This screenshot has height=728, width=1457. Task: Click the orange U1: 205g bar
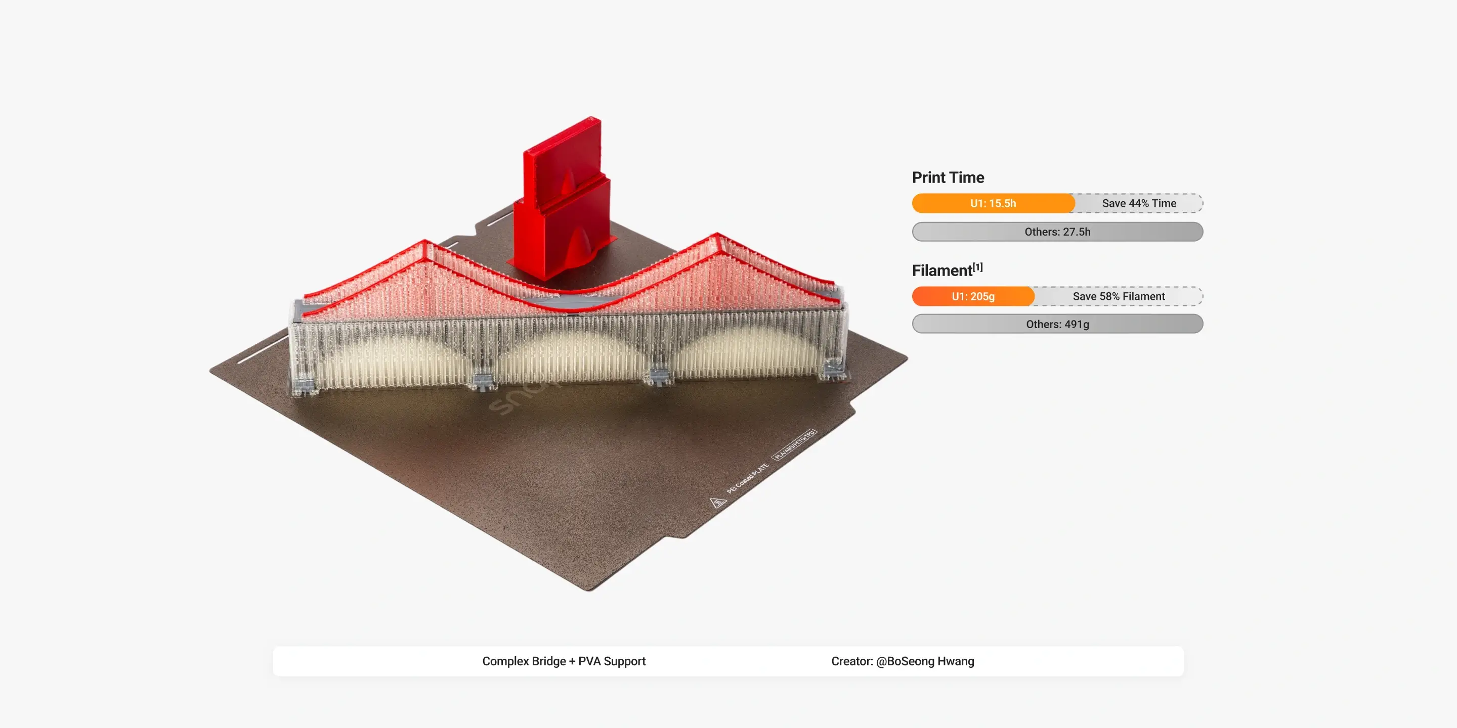[x=973, y=296]
